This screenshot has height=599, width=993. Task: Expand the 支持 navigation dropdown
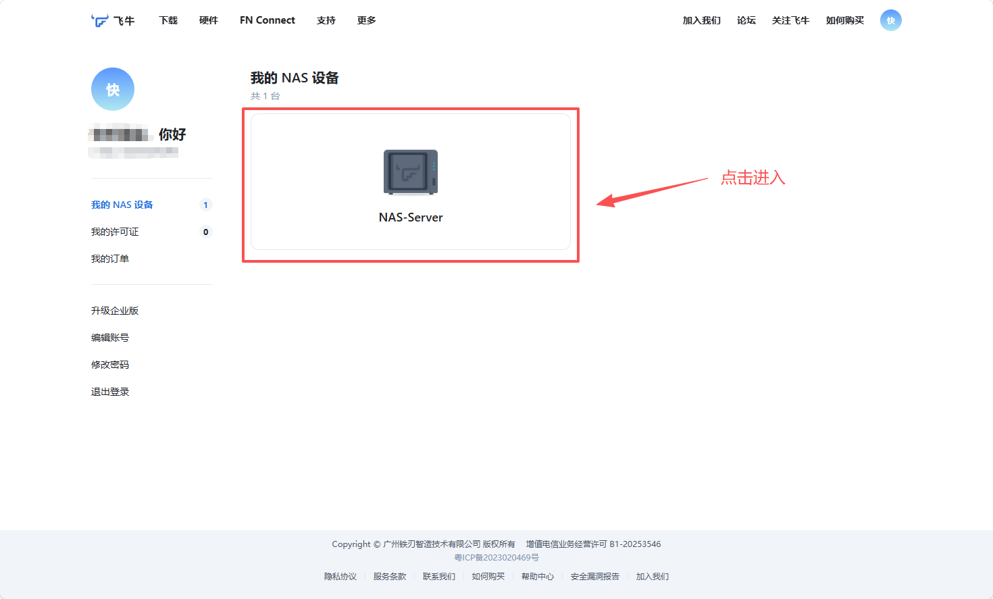coord(326,20)
